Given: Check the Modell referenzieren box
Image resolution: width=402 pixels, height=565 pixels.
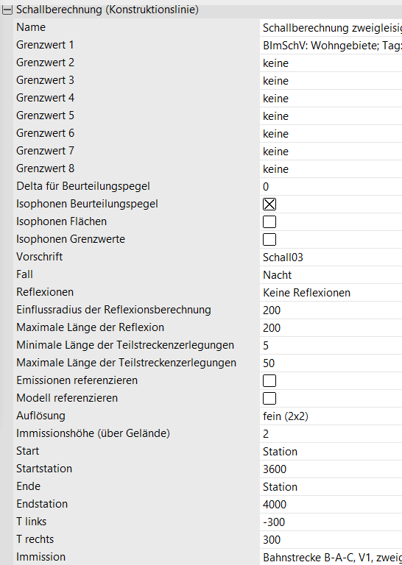Looking at the screenshot, I should click(269, 399).
